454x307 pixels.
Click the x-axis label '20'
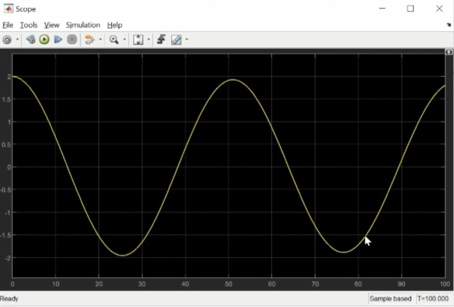(99, 284)
